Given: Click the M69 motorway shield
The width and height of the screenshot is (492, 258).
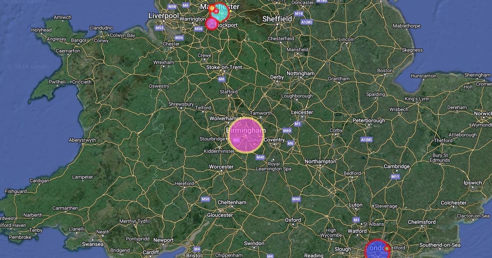Looking at the screenshot, I should point(287,131).
